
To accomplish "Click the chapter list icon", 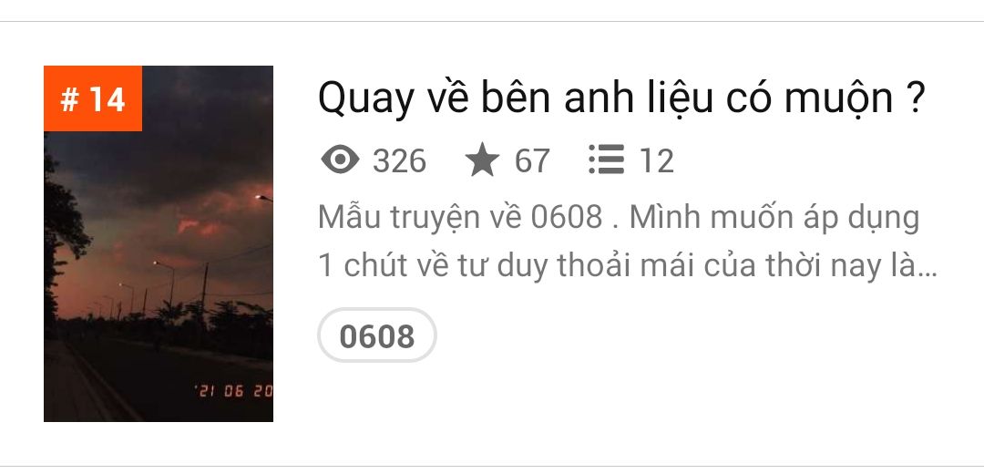I will coord(606,160).
